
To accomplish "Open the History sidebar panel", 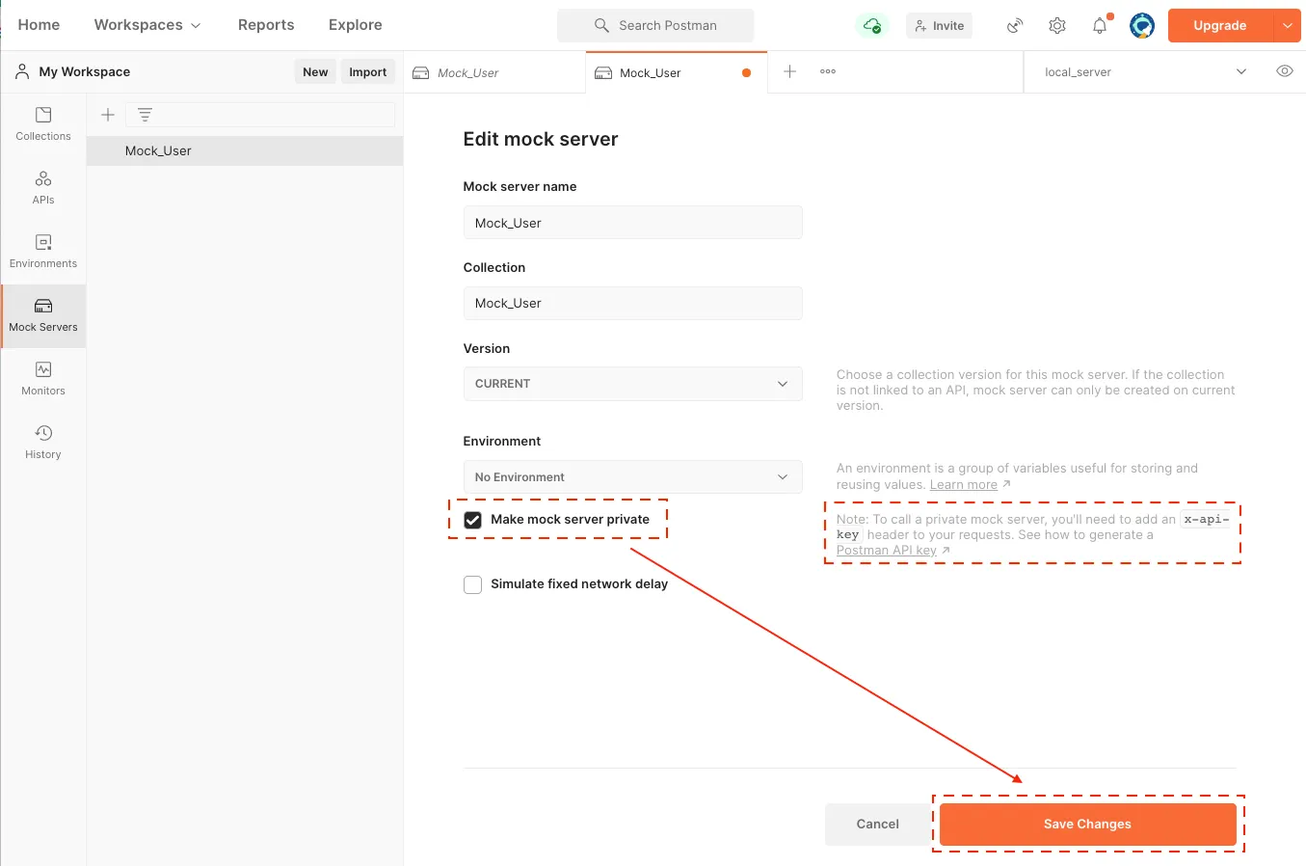I will [x=43, y=443].
